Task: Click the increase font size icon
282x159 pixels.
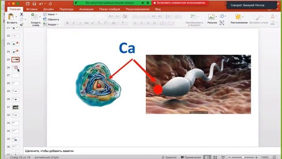Action: click(111, 16)
